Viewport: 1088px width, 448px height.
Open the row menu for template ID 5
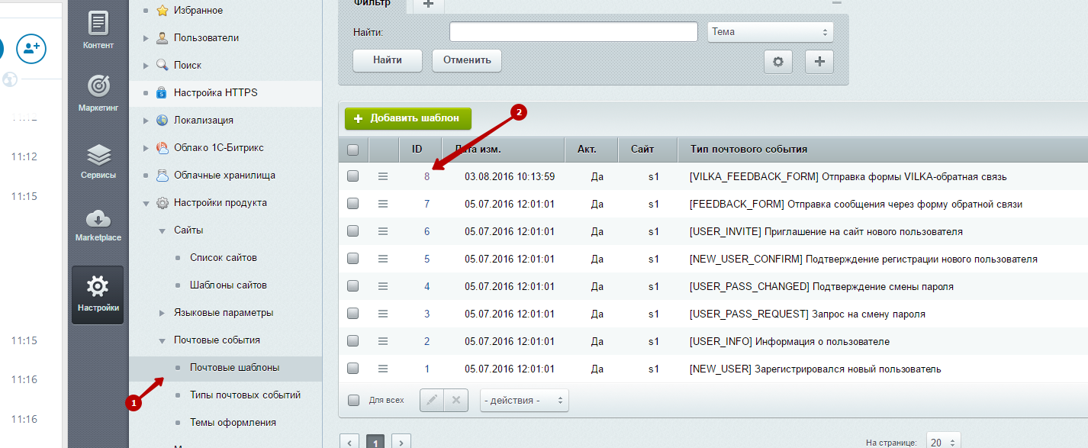[x=383, y=259]
